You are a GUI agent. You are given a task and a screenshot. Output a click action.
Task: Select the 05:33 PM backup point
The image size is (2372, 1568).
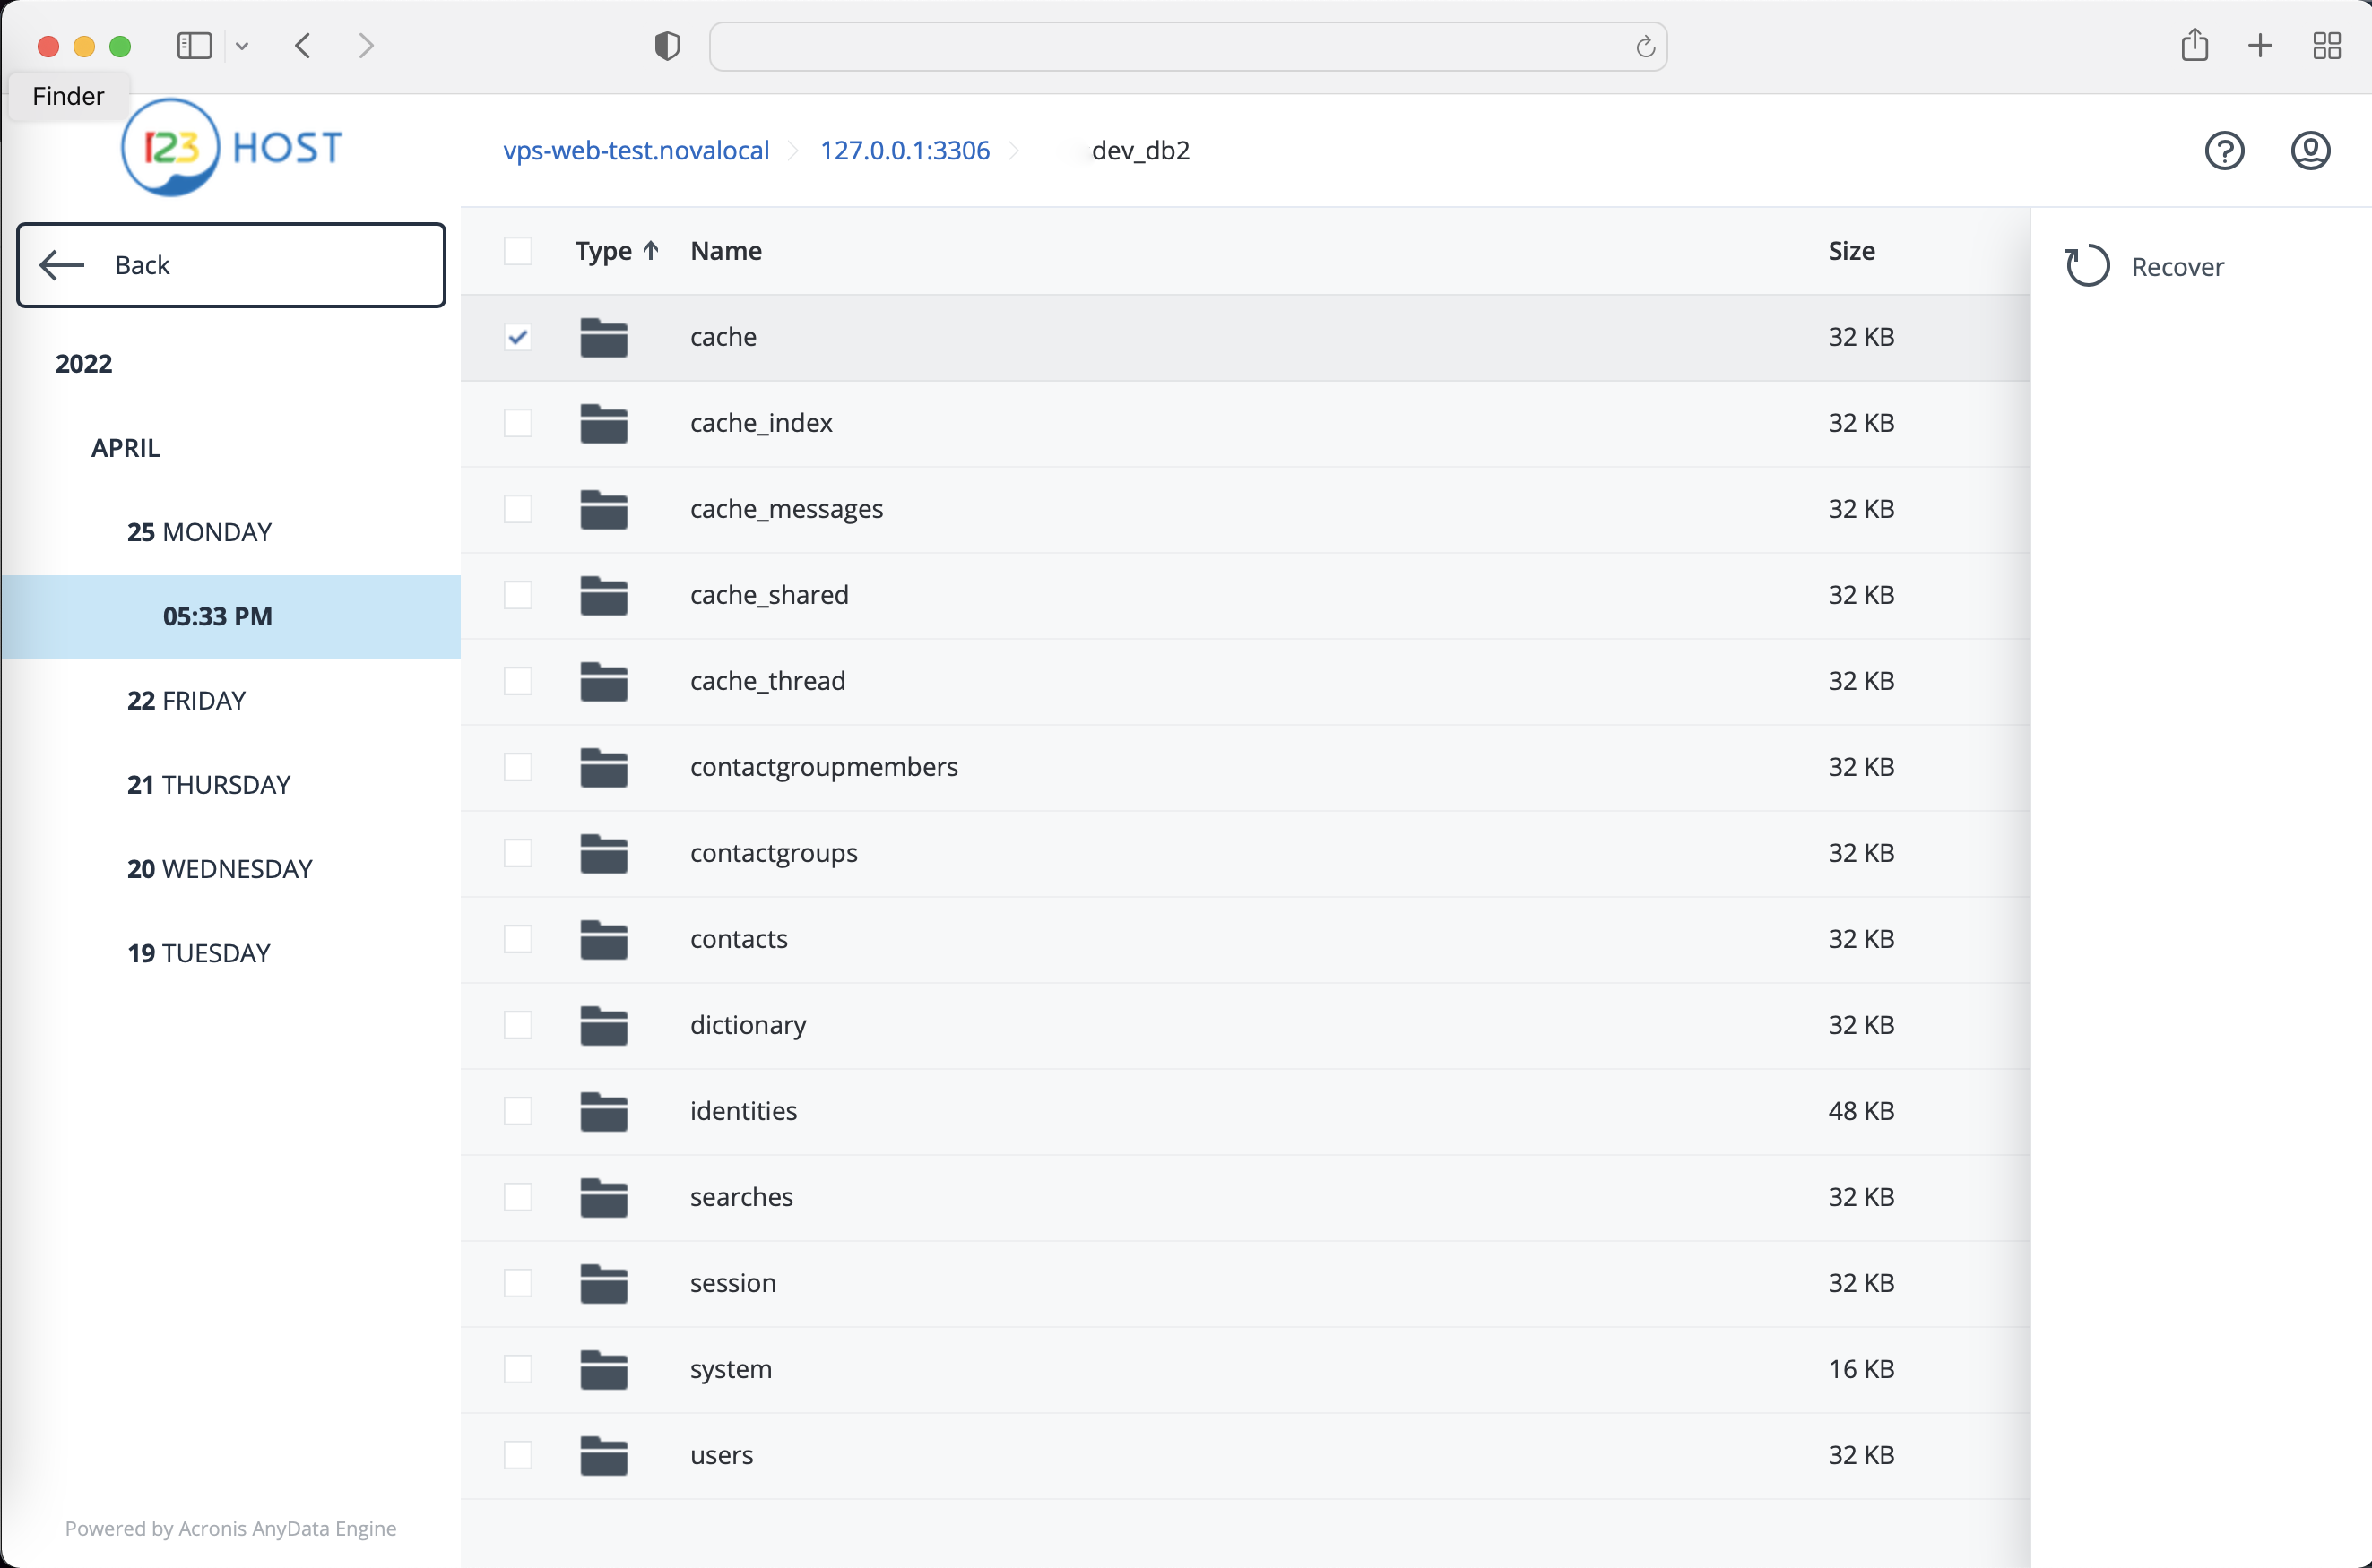click(x=217, y=616)
